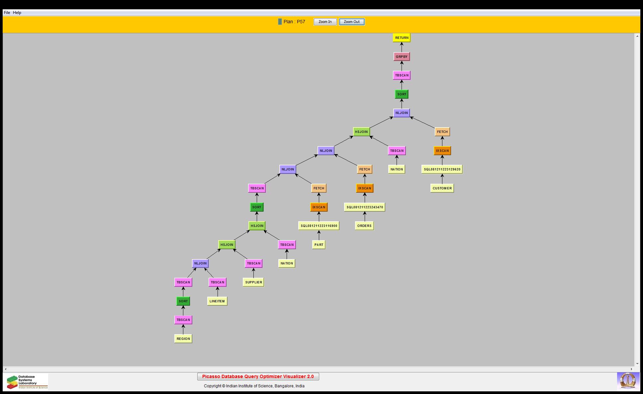Click the plan P57 color swatch
This screenshot has width=643, height=394.
pyautogui.click(x=280, y=22)
